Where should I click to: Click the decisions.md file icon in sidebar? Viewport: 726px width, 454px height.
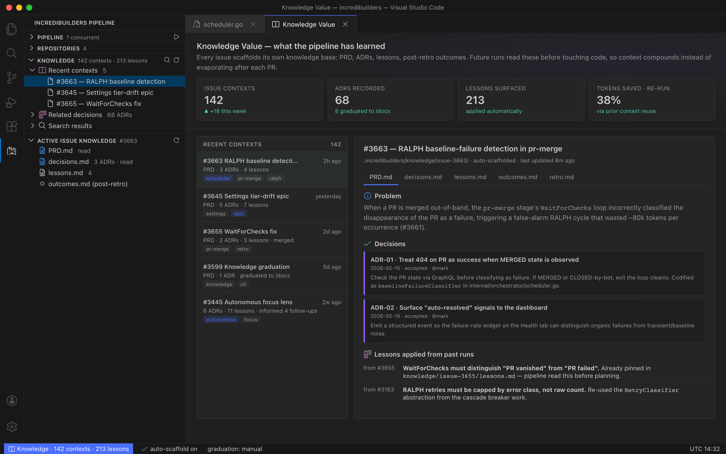pos(42,161)
